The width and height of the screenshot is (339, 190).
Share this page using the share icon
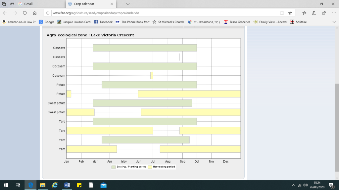pos(324,13)
